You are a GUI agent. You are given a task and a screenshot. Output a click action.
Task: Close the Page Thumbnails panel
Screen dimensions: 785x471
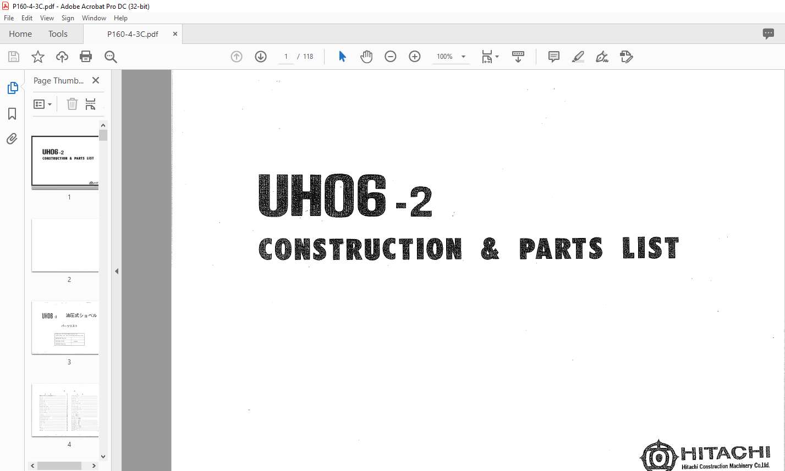pos(96,80)
